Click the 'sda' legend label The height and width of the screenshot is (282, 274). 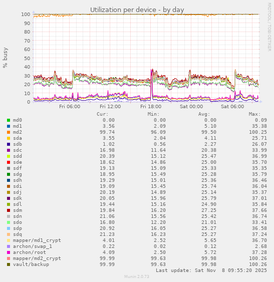click(17, 138)
